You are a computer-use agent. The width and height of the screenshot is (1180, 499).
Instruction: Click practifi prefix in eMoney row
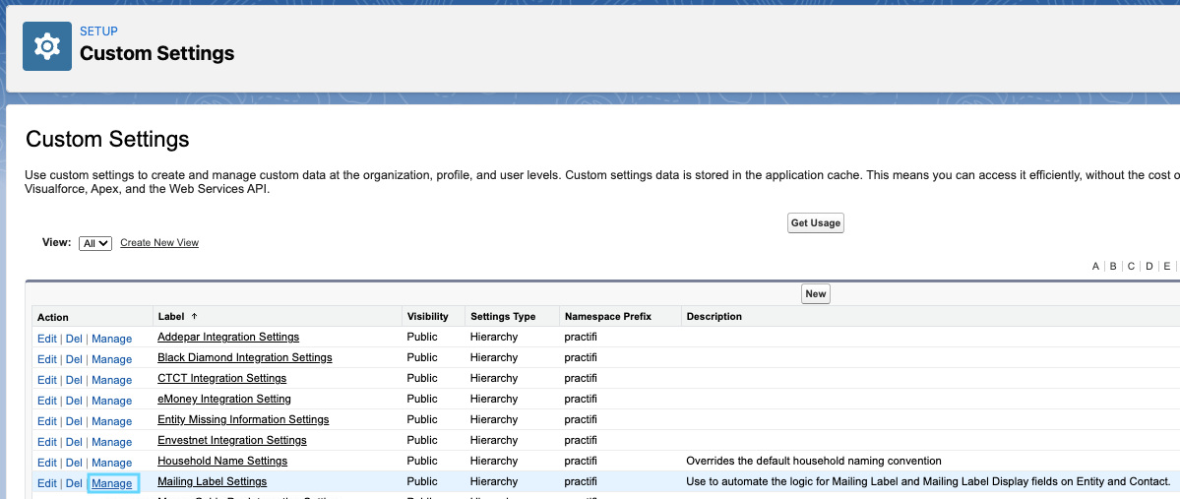581,399
